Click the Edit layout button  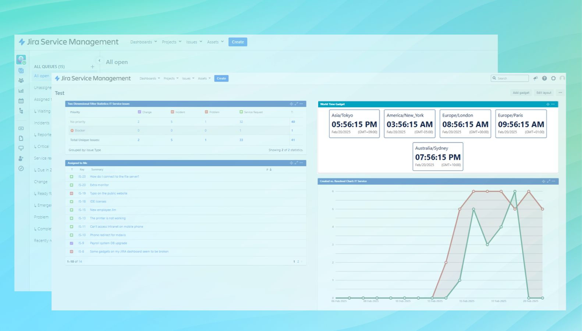(544, 93)
